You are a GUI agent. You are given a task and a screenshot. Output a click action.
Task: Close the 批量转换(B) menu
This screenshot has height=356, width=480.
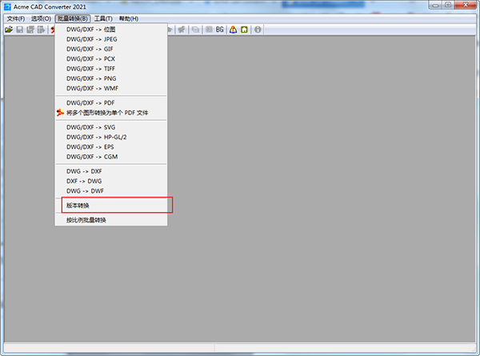tap(73, 18)
